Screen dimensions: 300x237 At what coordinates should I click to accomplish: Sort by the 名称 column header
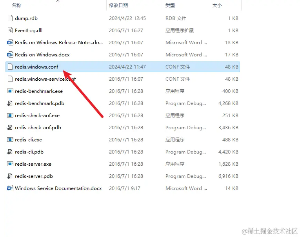[x=16, y=5]
